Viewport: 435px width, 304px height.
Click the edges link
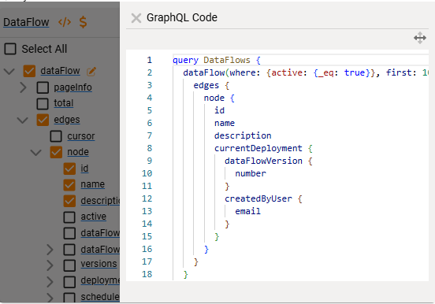(x=67, y=120)
